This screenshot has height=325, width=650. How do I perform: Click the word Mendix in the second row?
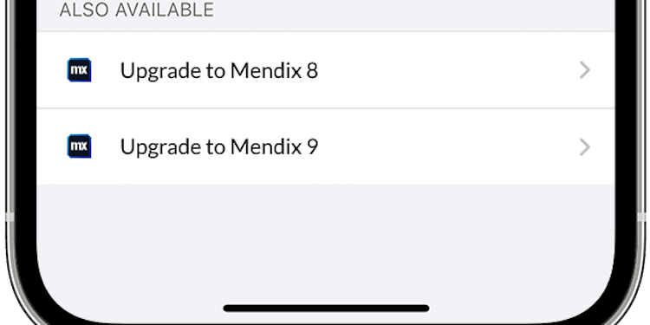click(x=266, y=146)
